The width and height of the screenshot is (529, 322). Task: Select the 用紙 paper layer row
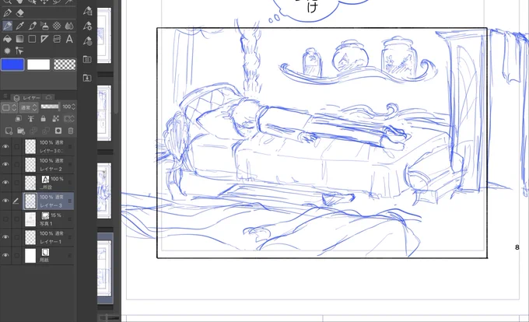point(48,256)
